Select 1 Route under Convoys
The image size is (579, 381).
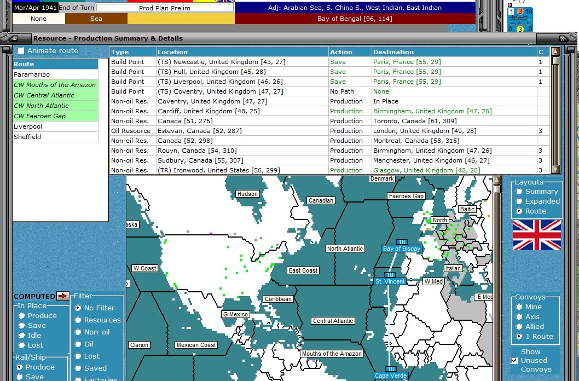point(519,336)
